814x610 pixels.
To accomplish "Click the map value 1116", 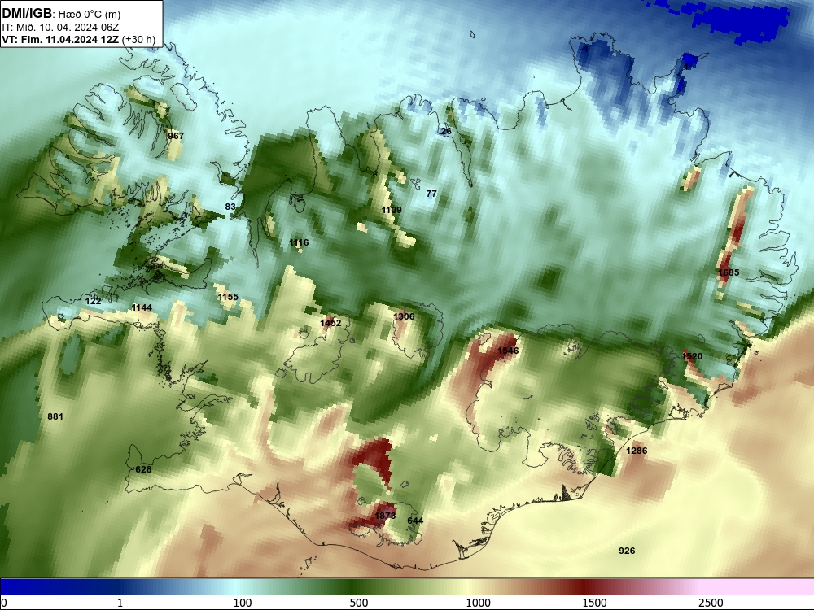I will click(299, 242).
